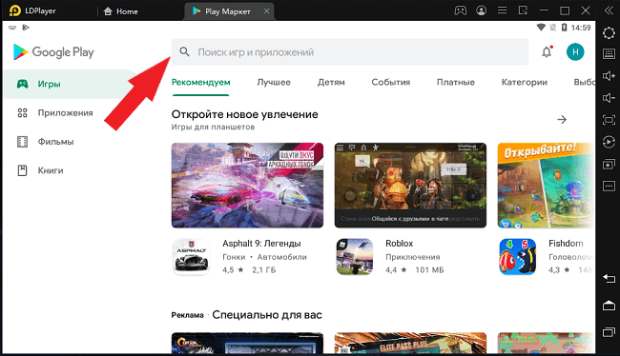Click search field Поиск игр и приложений

coord(350,51)
